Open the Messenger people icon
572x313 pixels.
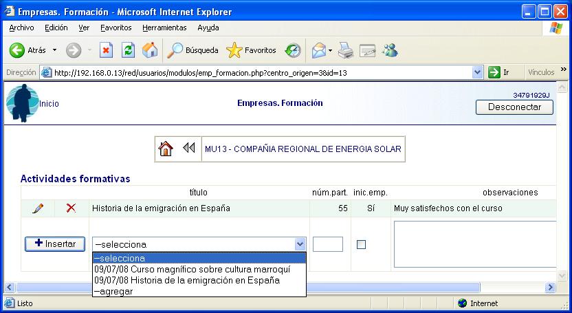coord(390,50)
